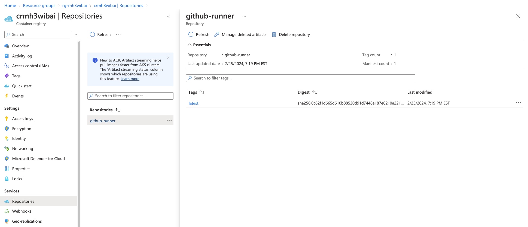Viewport: 528px width, 227px height.
Task: Go to Home breadcrumb
Action: point(10,6)
